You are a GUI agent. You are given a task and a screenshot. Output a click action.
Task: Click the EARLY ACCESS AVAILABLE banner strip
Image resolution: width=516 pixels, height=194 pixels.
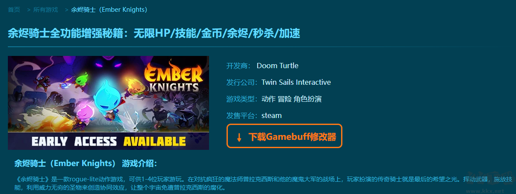pos(108,141)
